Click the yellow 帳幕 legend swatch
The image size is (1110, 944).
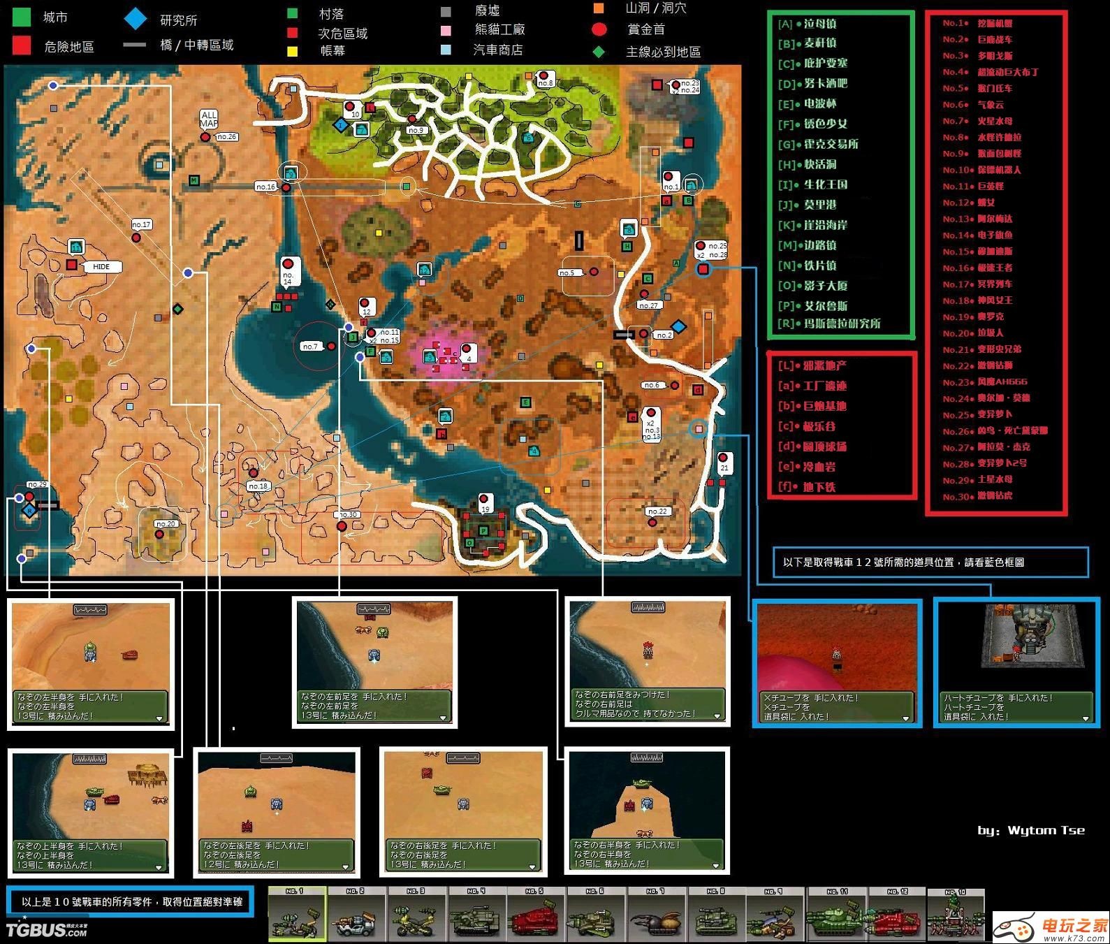point(293,51)
